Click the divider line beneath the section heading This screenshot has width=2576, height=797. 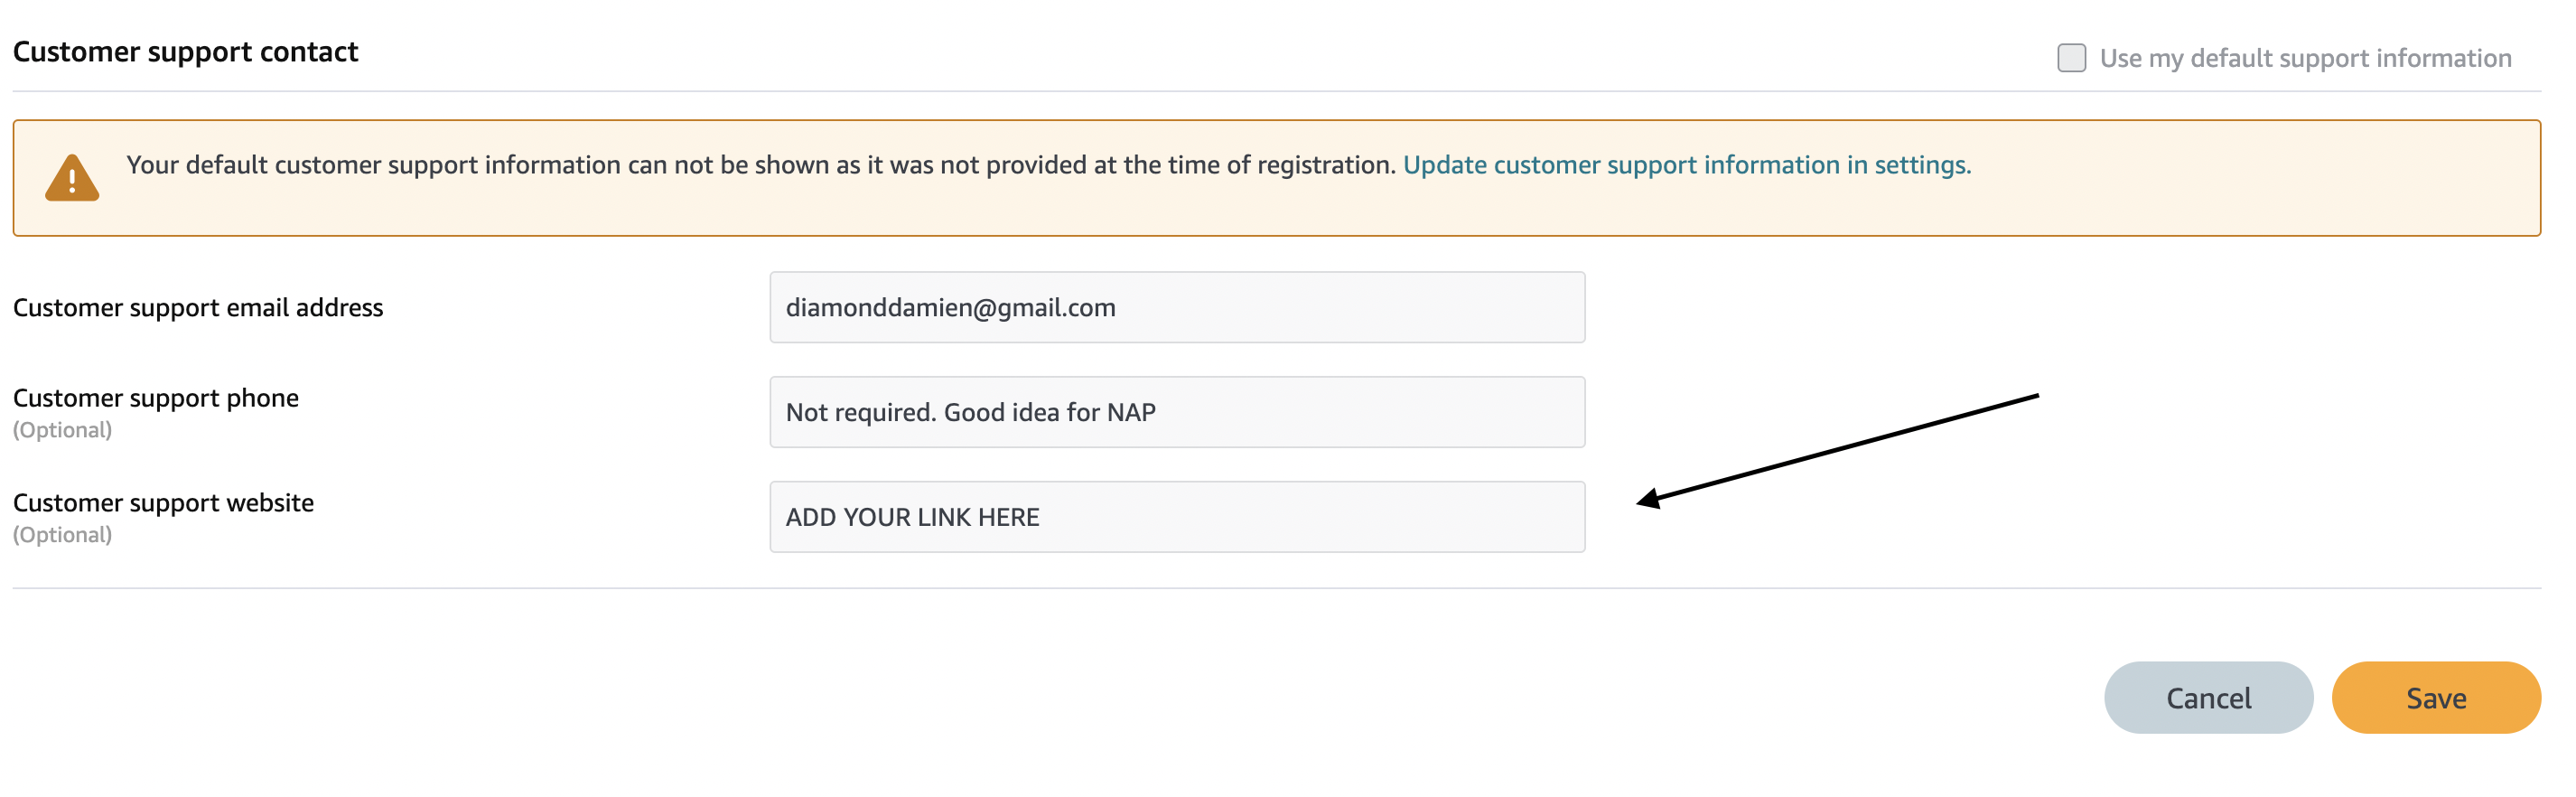pos(1277,91)
